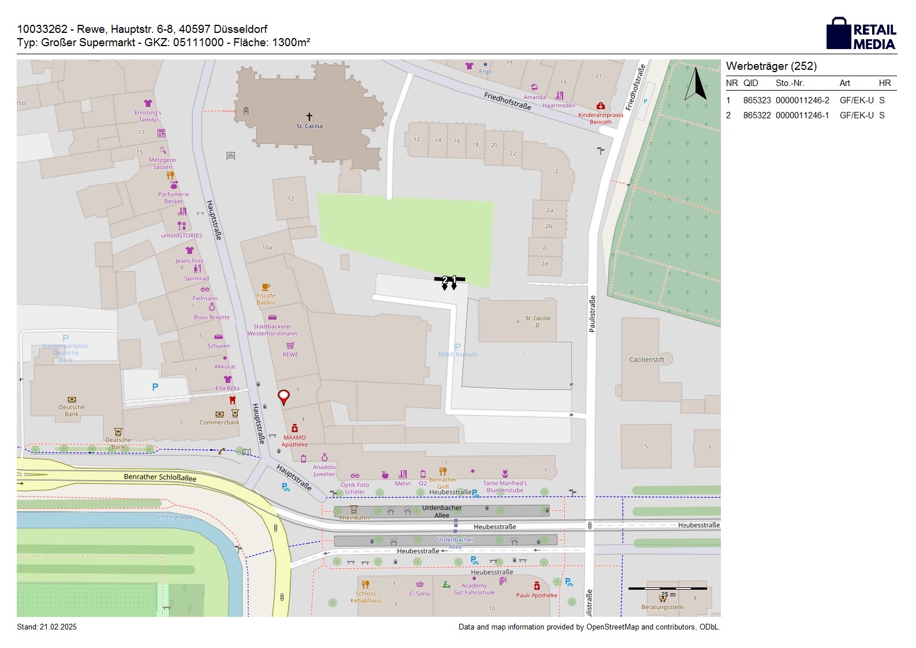
Task: Click the Pauli-Apotheke pharmacy icon
Action: (537, 586)
